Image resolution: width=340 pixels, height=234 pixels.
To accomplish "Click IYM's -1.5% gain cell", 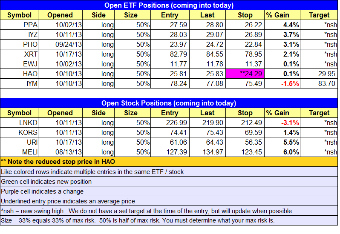I will point(282,83).
